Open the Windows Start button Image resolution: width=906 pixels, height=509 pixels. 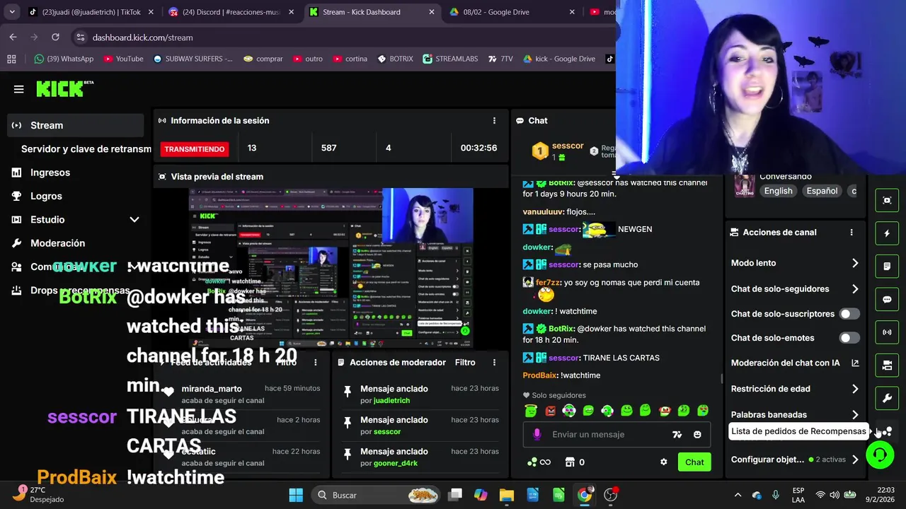click(x=296, y=495)
